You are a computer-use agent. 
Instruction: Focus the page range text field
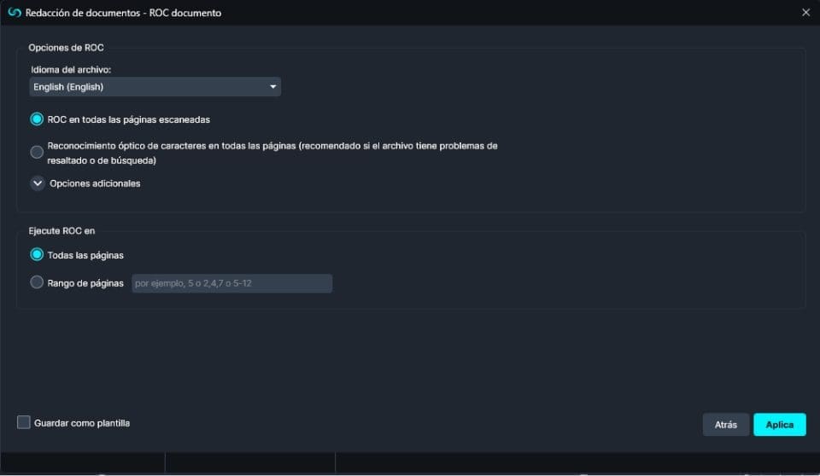click(x=231, y=283)
